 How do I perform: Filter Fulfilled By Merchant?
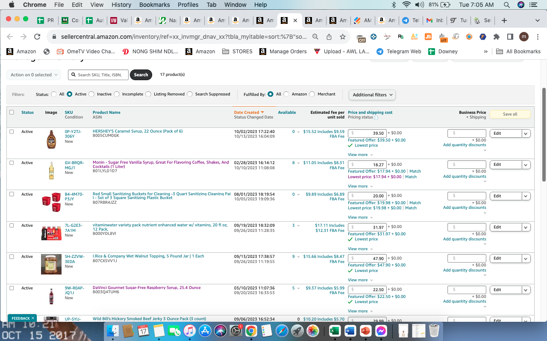pos(312,94)
